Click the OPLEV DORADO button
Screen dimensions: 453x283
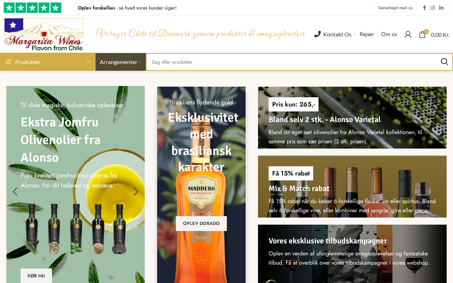[201, 224]
